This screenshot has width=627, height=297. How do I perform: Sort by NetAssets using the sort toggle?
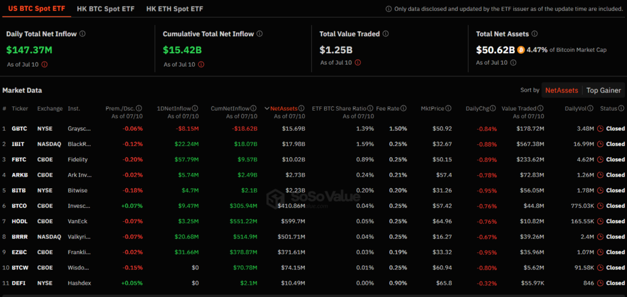pyautogui.click(x=562, y=90)
